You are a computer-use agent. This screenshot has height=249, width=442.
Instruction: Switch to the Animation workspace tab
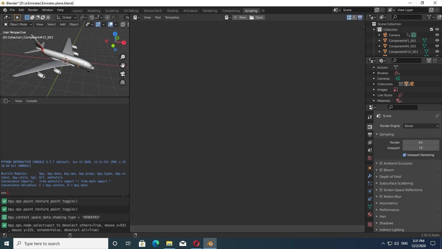click(x=190, y=11)
